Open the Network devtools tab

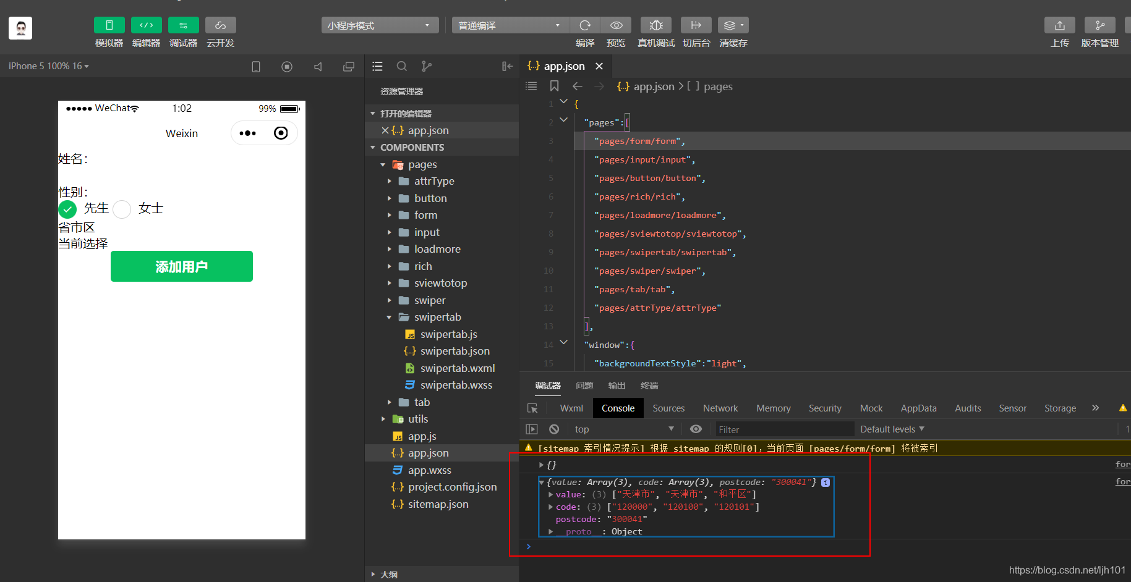720,408
